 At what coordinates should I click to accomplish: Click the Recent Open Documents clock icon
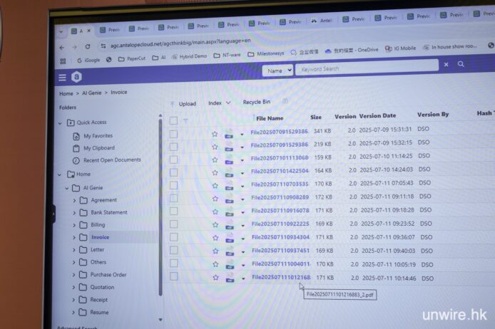pyautogui.click(x=76, y=160)
